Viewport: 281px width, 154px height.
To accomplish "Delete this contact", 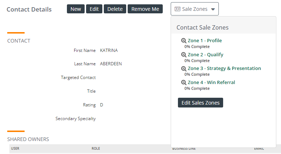I will [115, 9].
